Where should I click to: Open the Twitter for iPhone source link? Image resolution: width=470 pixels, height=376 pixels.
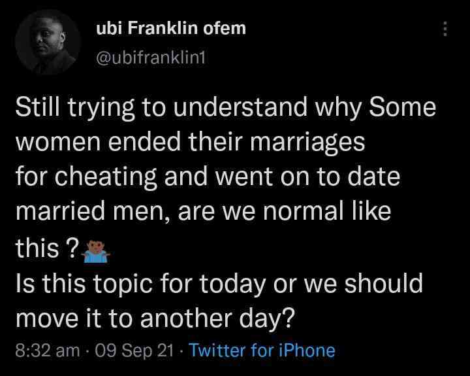click(262, 350)
